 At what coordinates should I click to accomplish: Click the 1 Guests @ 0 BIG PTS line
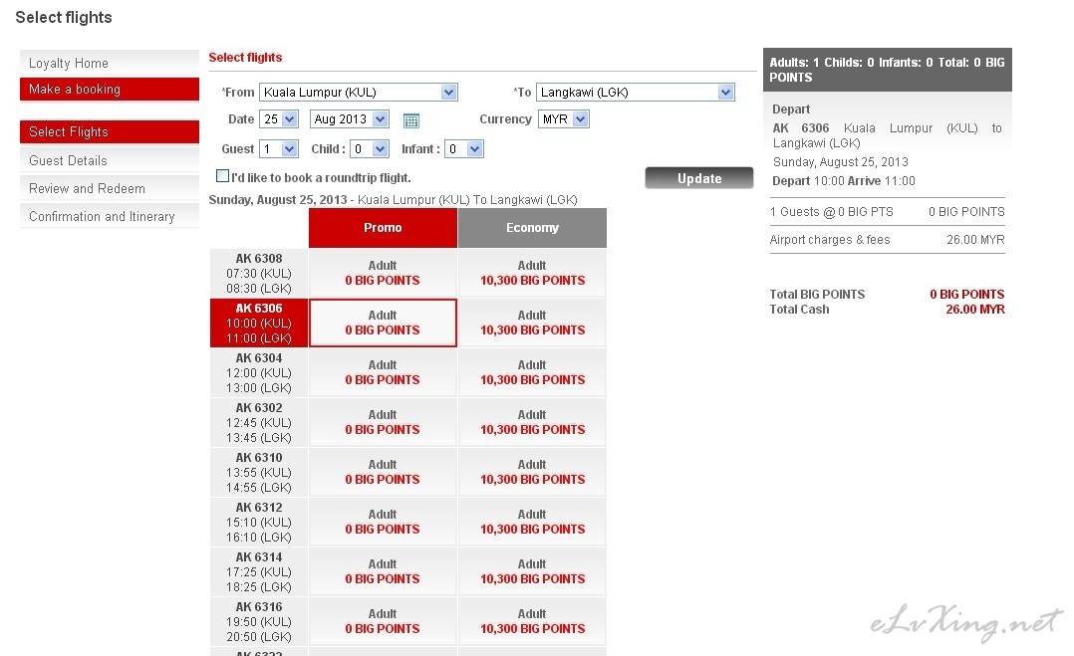tap(887, 211)
